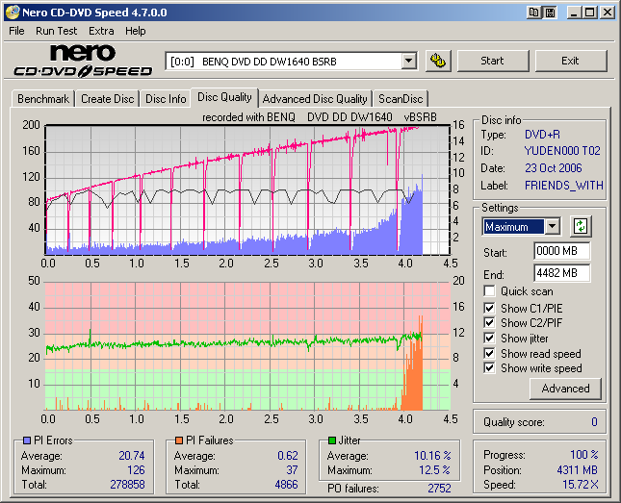The height and width of the screenshot is (503, 621).
Task: Click the copy-to-clipboard icon in title bar
Action: [534, 13]
